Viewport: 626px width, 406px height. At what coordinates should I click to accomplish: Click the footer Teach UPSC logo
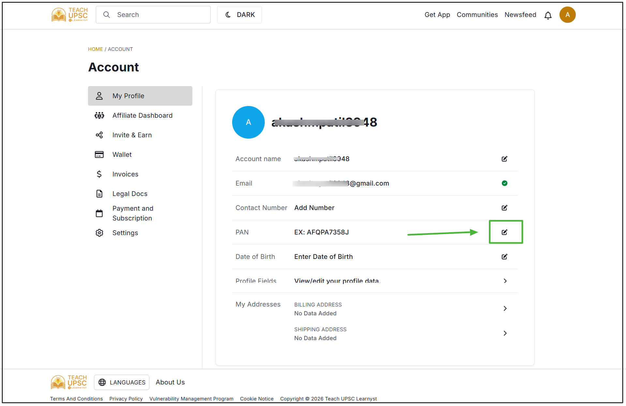click(69, 382)
